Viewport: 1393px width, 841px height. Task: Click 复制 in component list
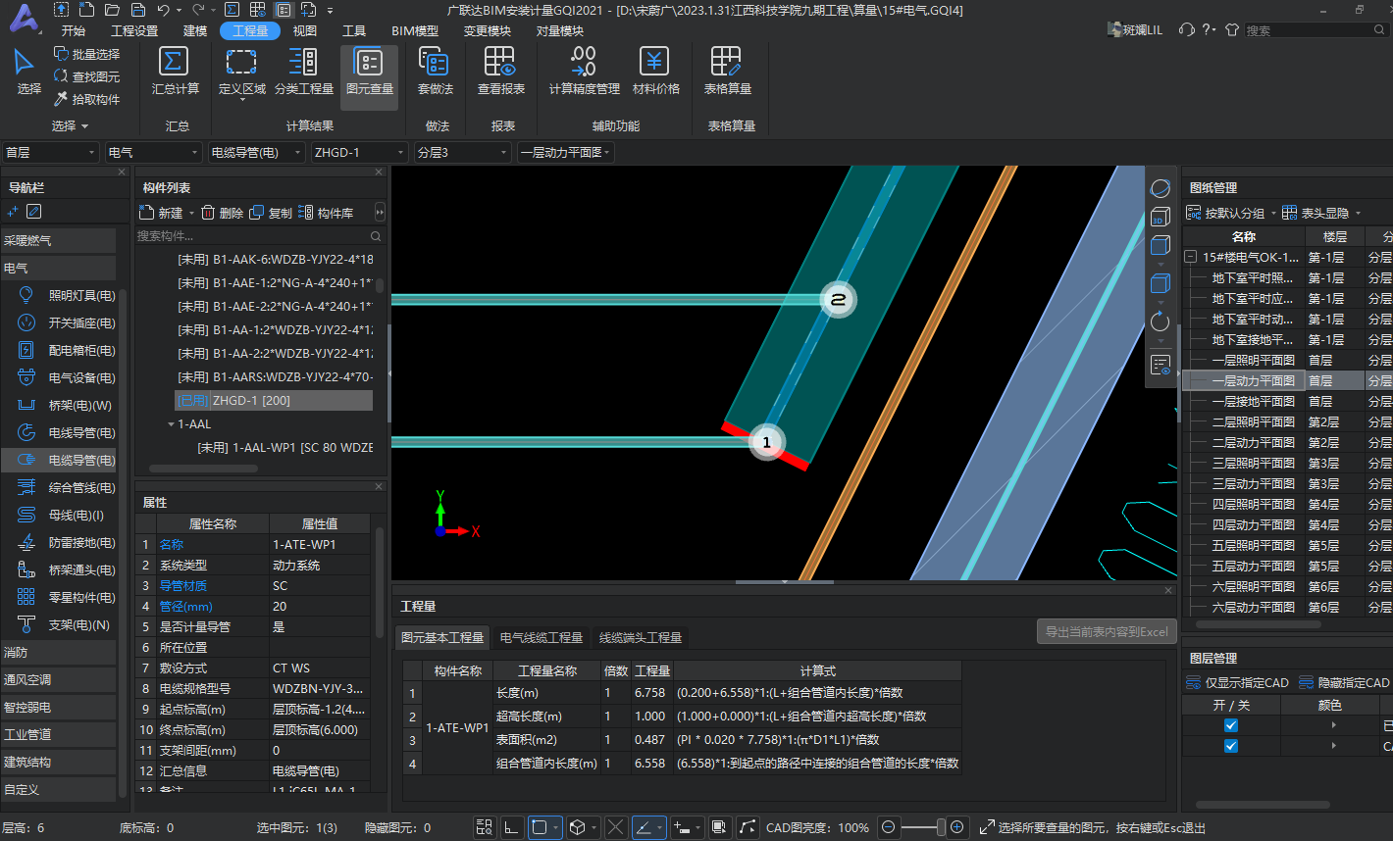pyautogui.click(x=271, y=213)
